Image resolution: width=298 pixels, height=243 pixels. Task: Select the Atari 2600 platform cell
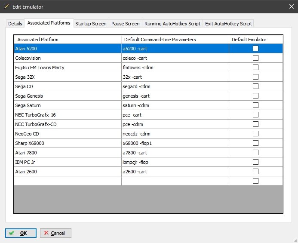pyautogui.click(x=68, y=172)
